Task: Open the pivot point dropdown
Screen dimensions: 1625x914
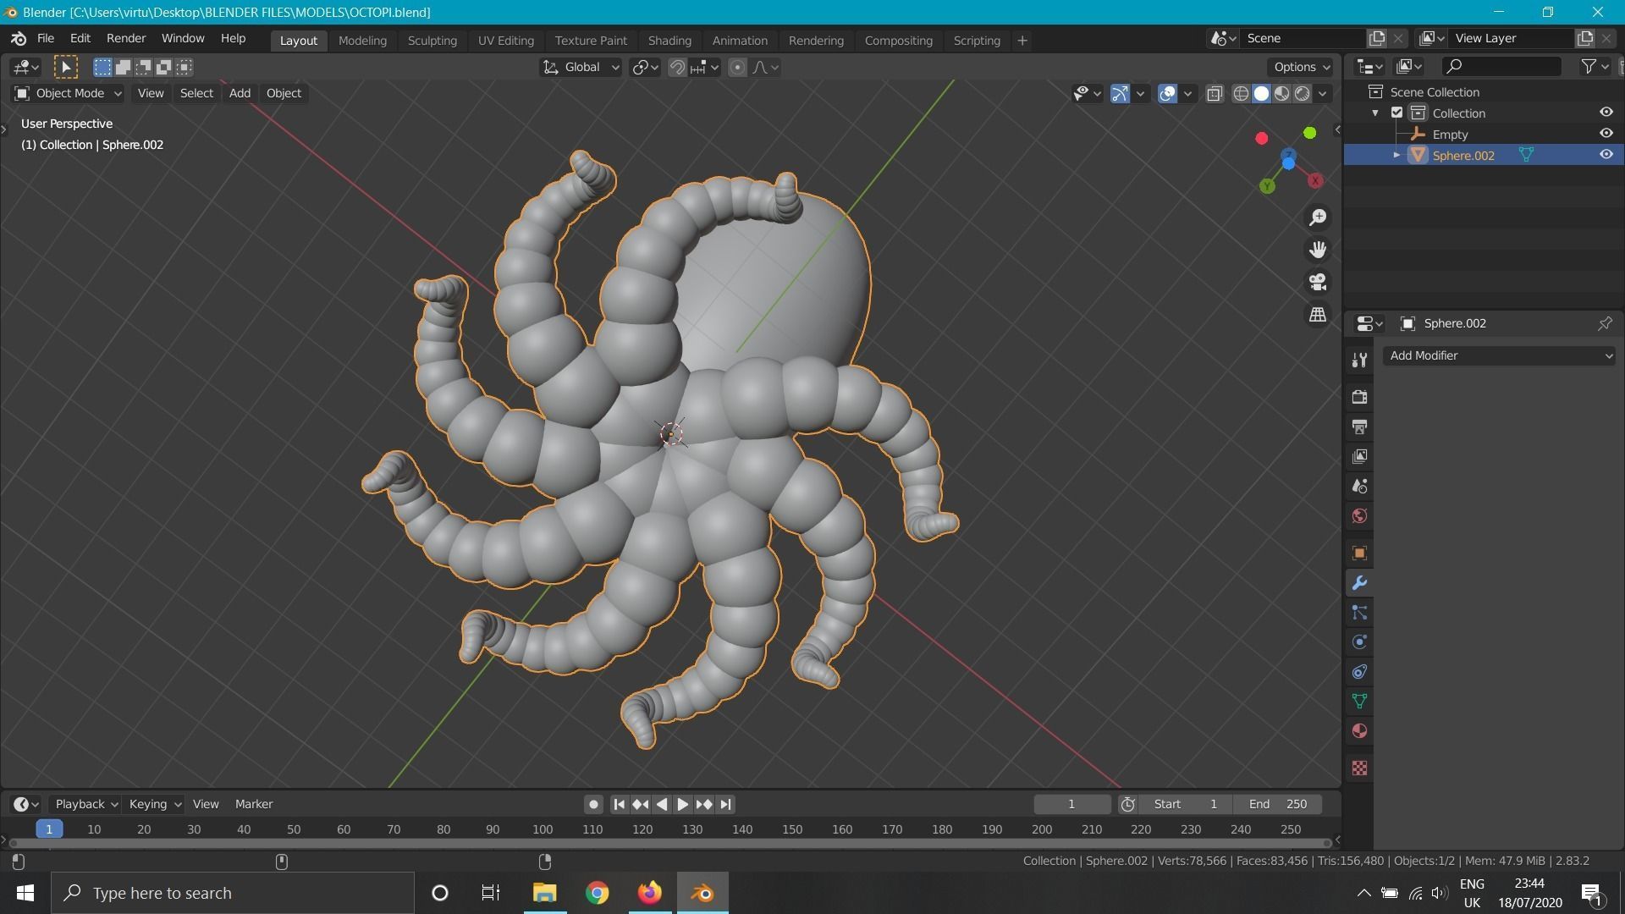Action: (x=645, y=68)
